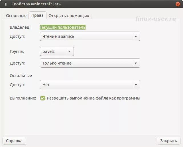This screenshot has width=183, height=147.
Task: Click the Выполнение: label
Action: (23, 98)
